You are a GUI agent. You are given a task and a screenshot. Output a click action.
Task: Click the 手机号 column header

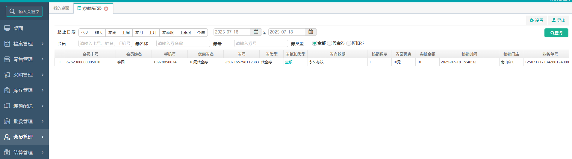coord(170,54)
